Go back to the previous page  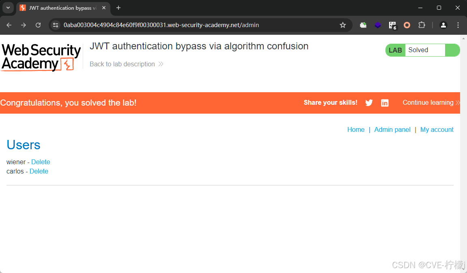click(9, 25)
